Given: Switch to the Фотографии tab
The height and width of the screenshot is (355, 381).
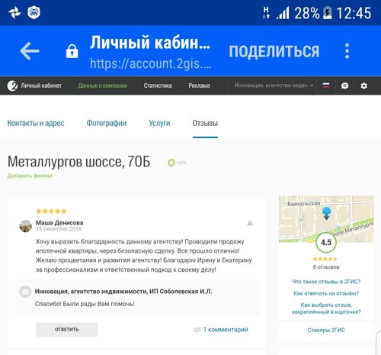Looking at the screenshot, I should tap(107, 123).
